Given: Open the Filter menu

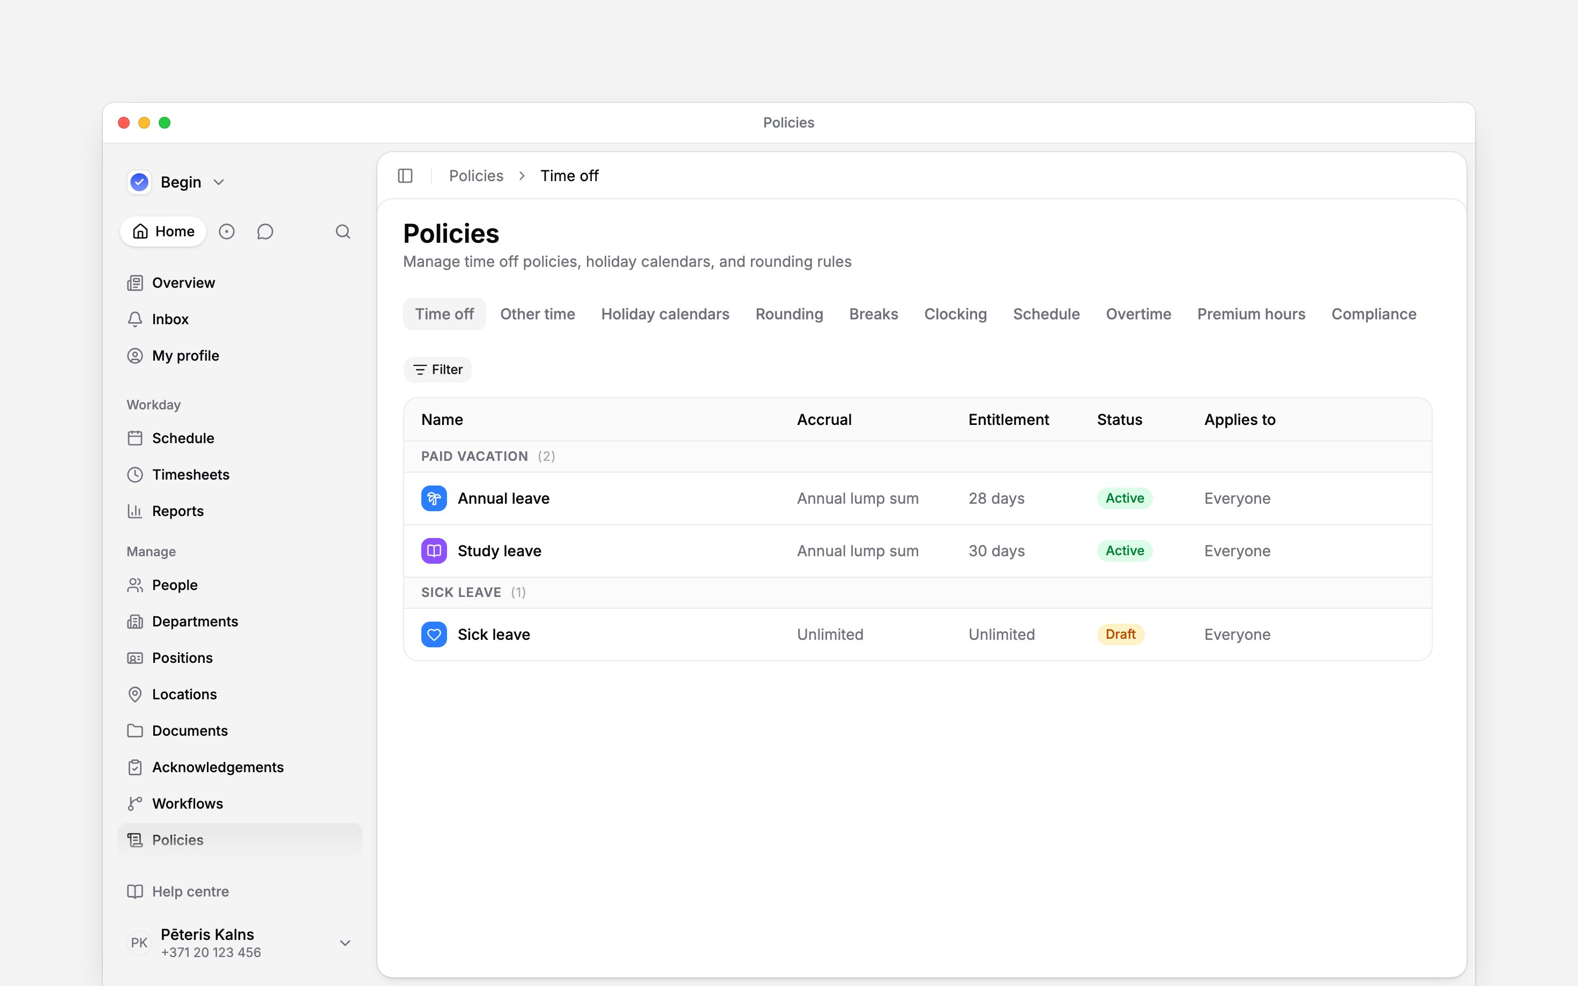Looking at the screenshot, I should 437,370.
